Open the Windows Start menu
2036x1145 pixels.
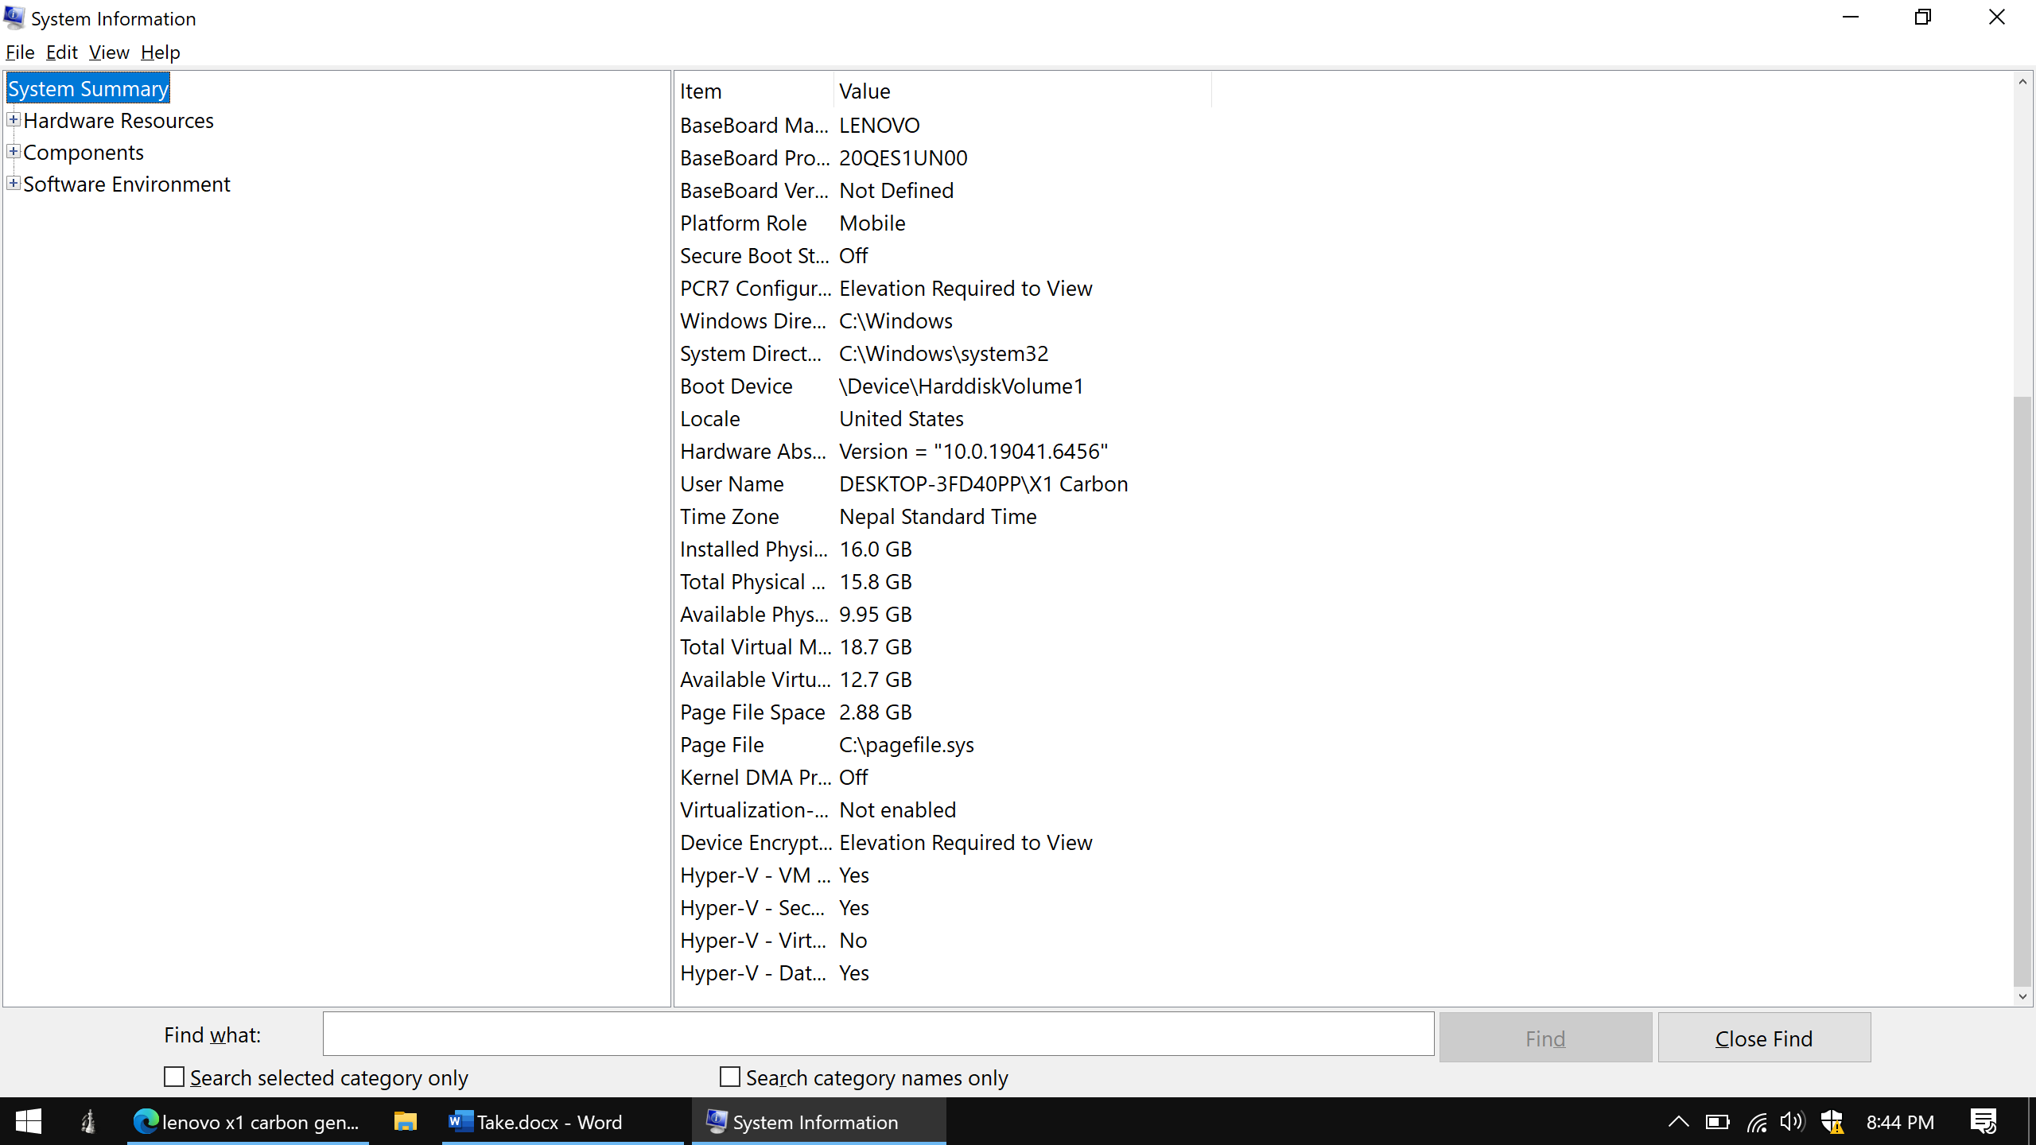pyautogui.click(x=29, y=1122)
